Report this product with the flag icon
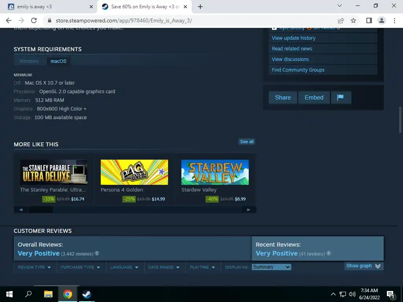Image resolution: width=403 pixels, height=302 pixels. (x=340, y=98)
